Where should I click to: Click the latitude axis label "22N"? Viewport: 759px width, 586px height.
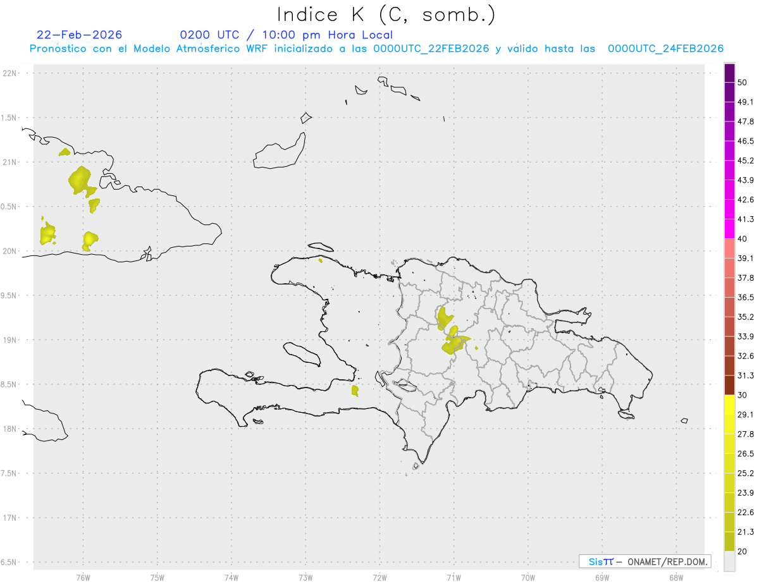point(10,73)
